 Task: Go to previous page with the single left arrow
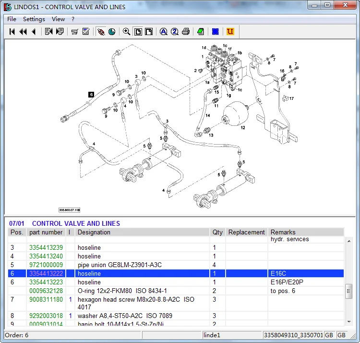click(x=33, y=32)
